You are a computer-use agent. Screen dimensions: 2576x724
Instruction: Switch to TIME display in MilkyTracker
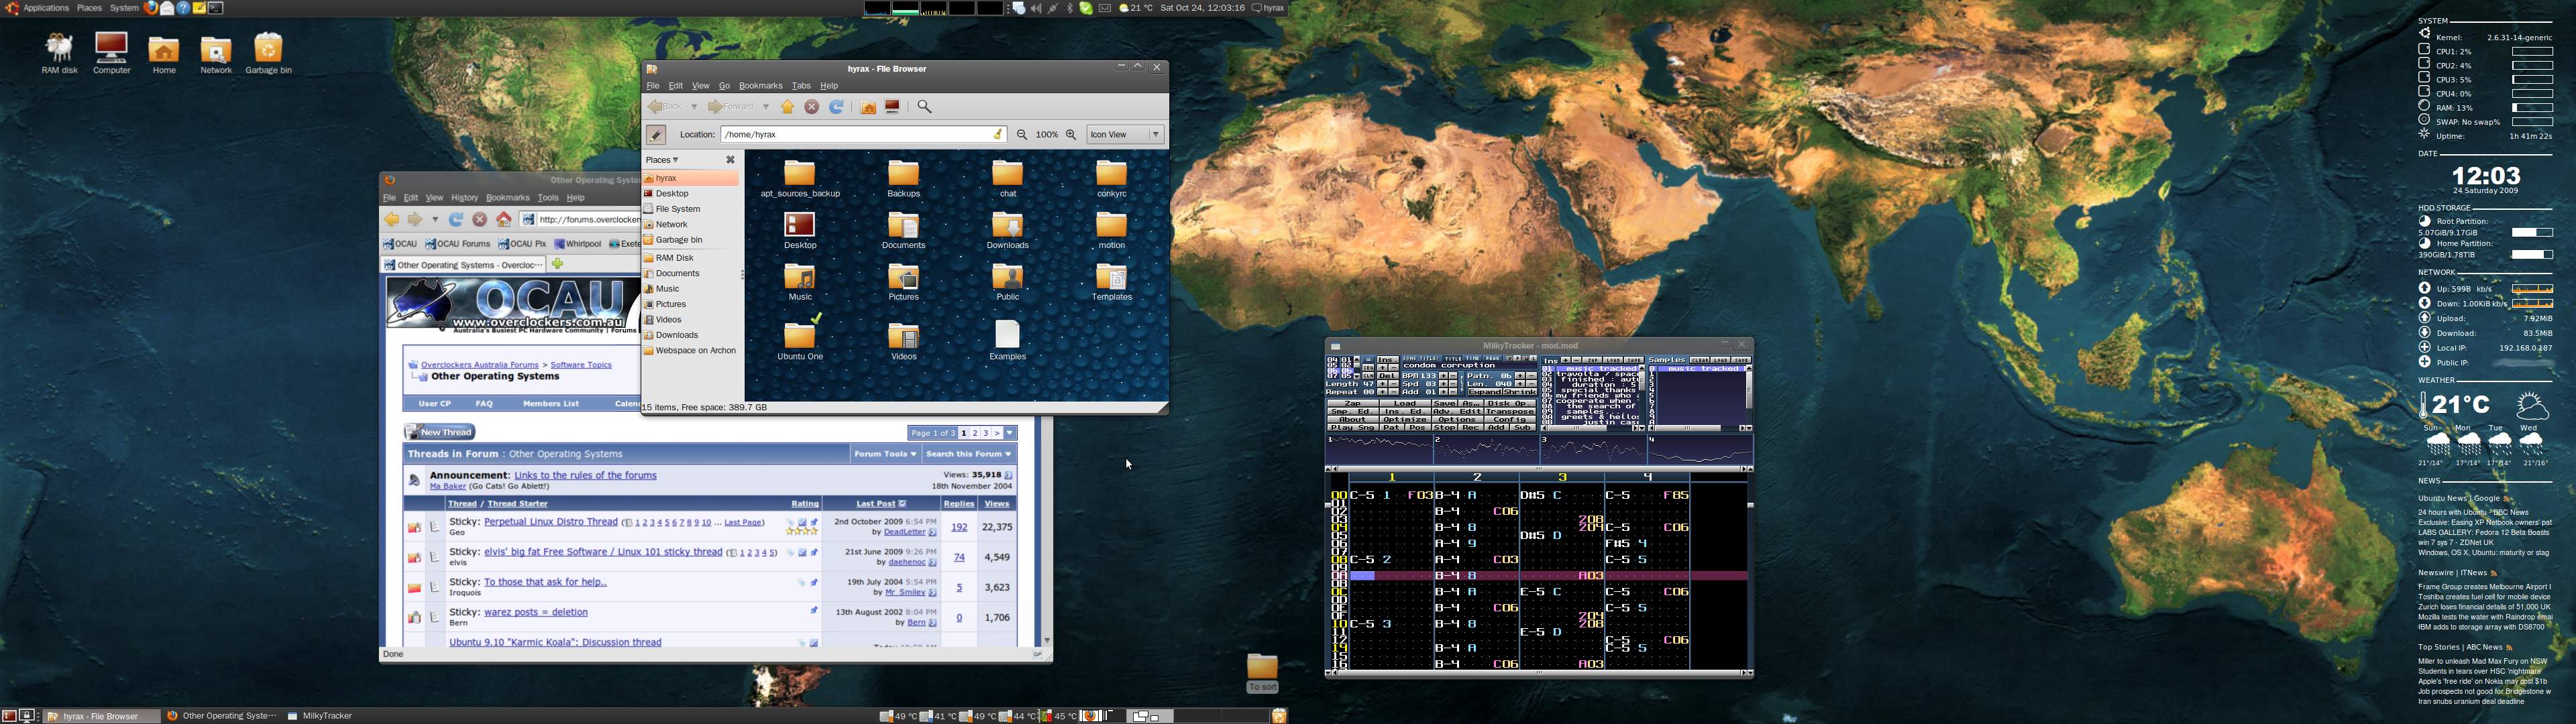click(1473, 358)
